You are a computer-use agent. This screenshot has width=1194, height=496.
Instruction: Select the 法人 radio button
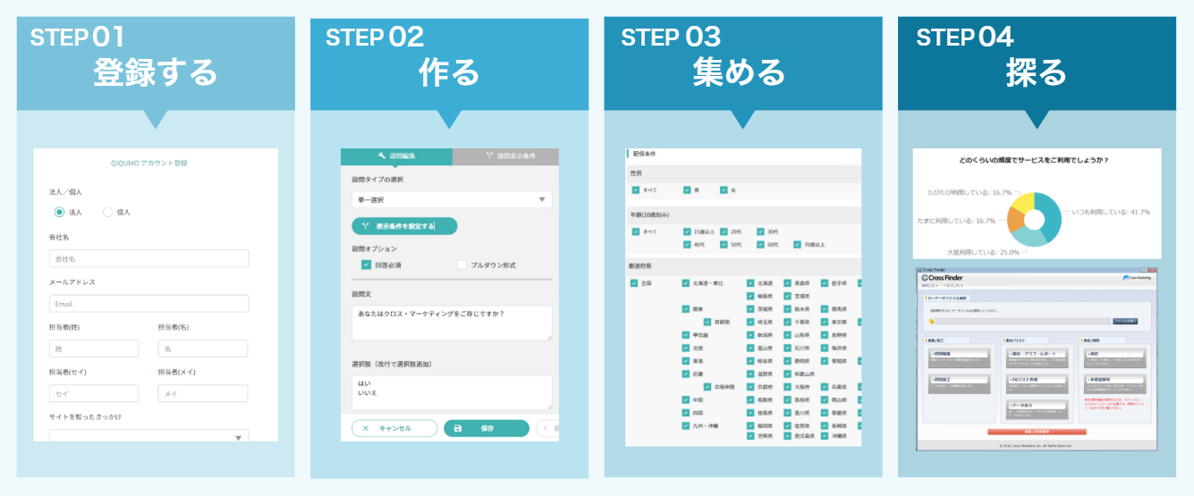coord(59,212)
